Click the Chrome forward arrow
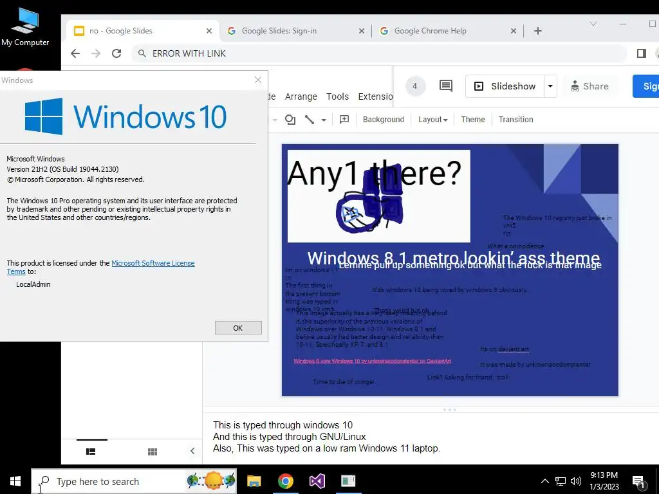The height and width of the screenshot is (494, 659). (x=96, y=53)
